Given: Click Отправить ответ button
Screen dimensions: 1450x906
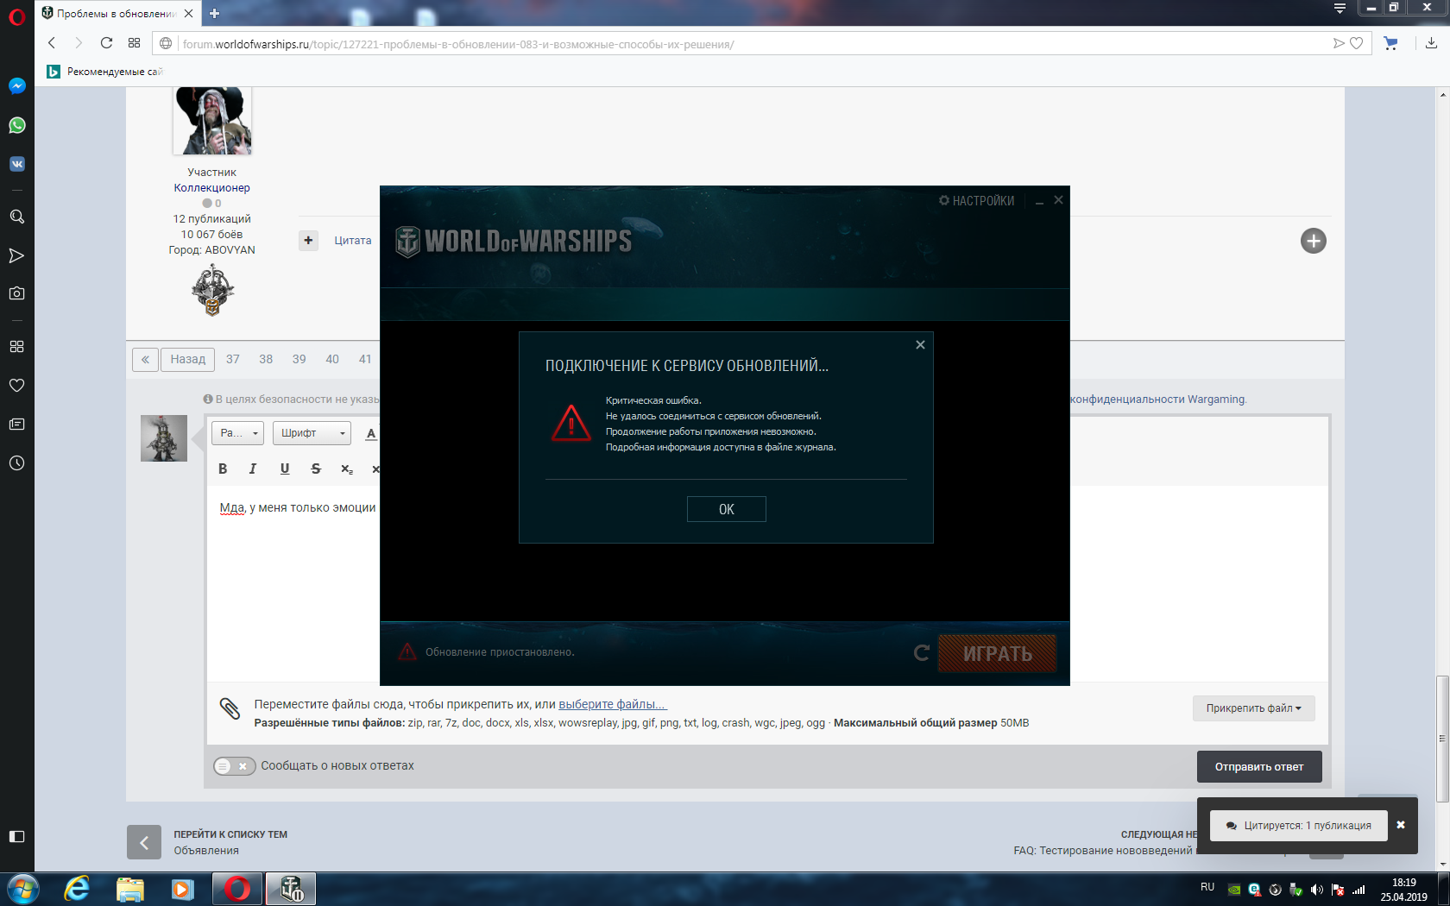Looking at the screenshot, I should click(x=1258, y=767).
